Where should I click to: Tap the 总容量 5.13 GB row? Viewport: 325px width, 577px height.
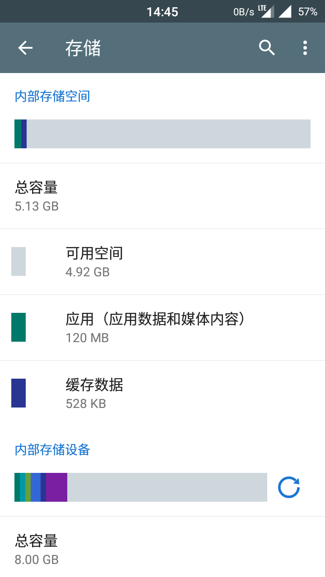(x=162, y=196)
